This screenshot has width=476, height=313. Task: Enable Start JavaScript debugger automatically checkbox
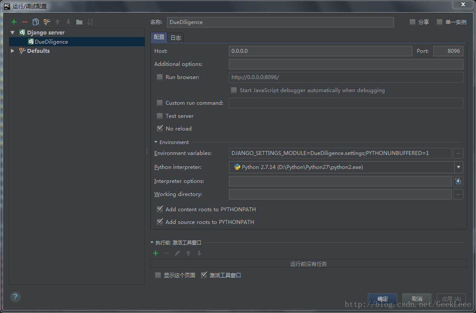234,90
